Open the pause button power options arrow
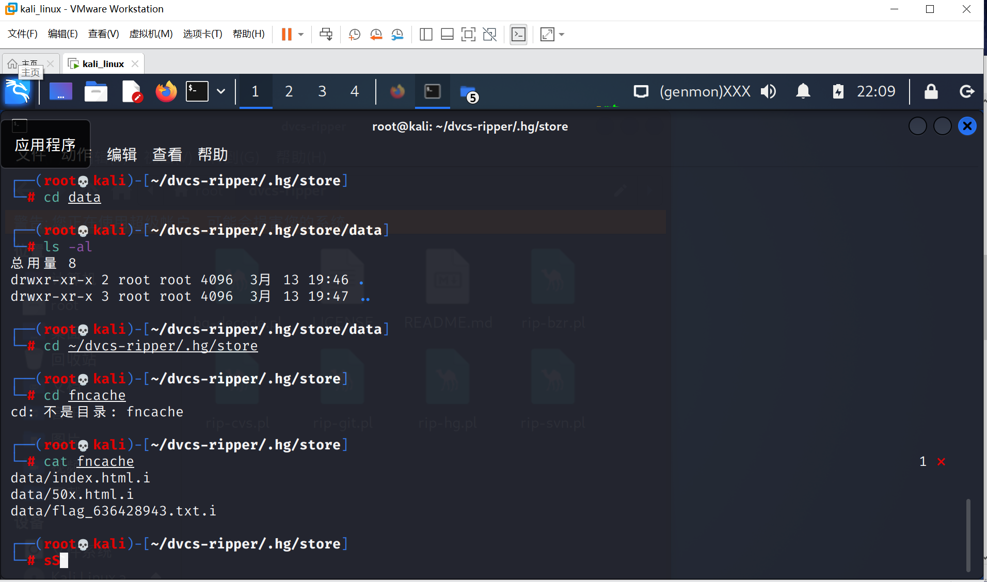The width and height of the screenshot is (987, 582). click(x=301, y=35)
